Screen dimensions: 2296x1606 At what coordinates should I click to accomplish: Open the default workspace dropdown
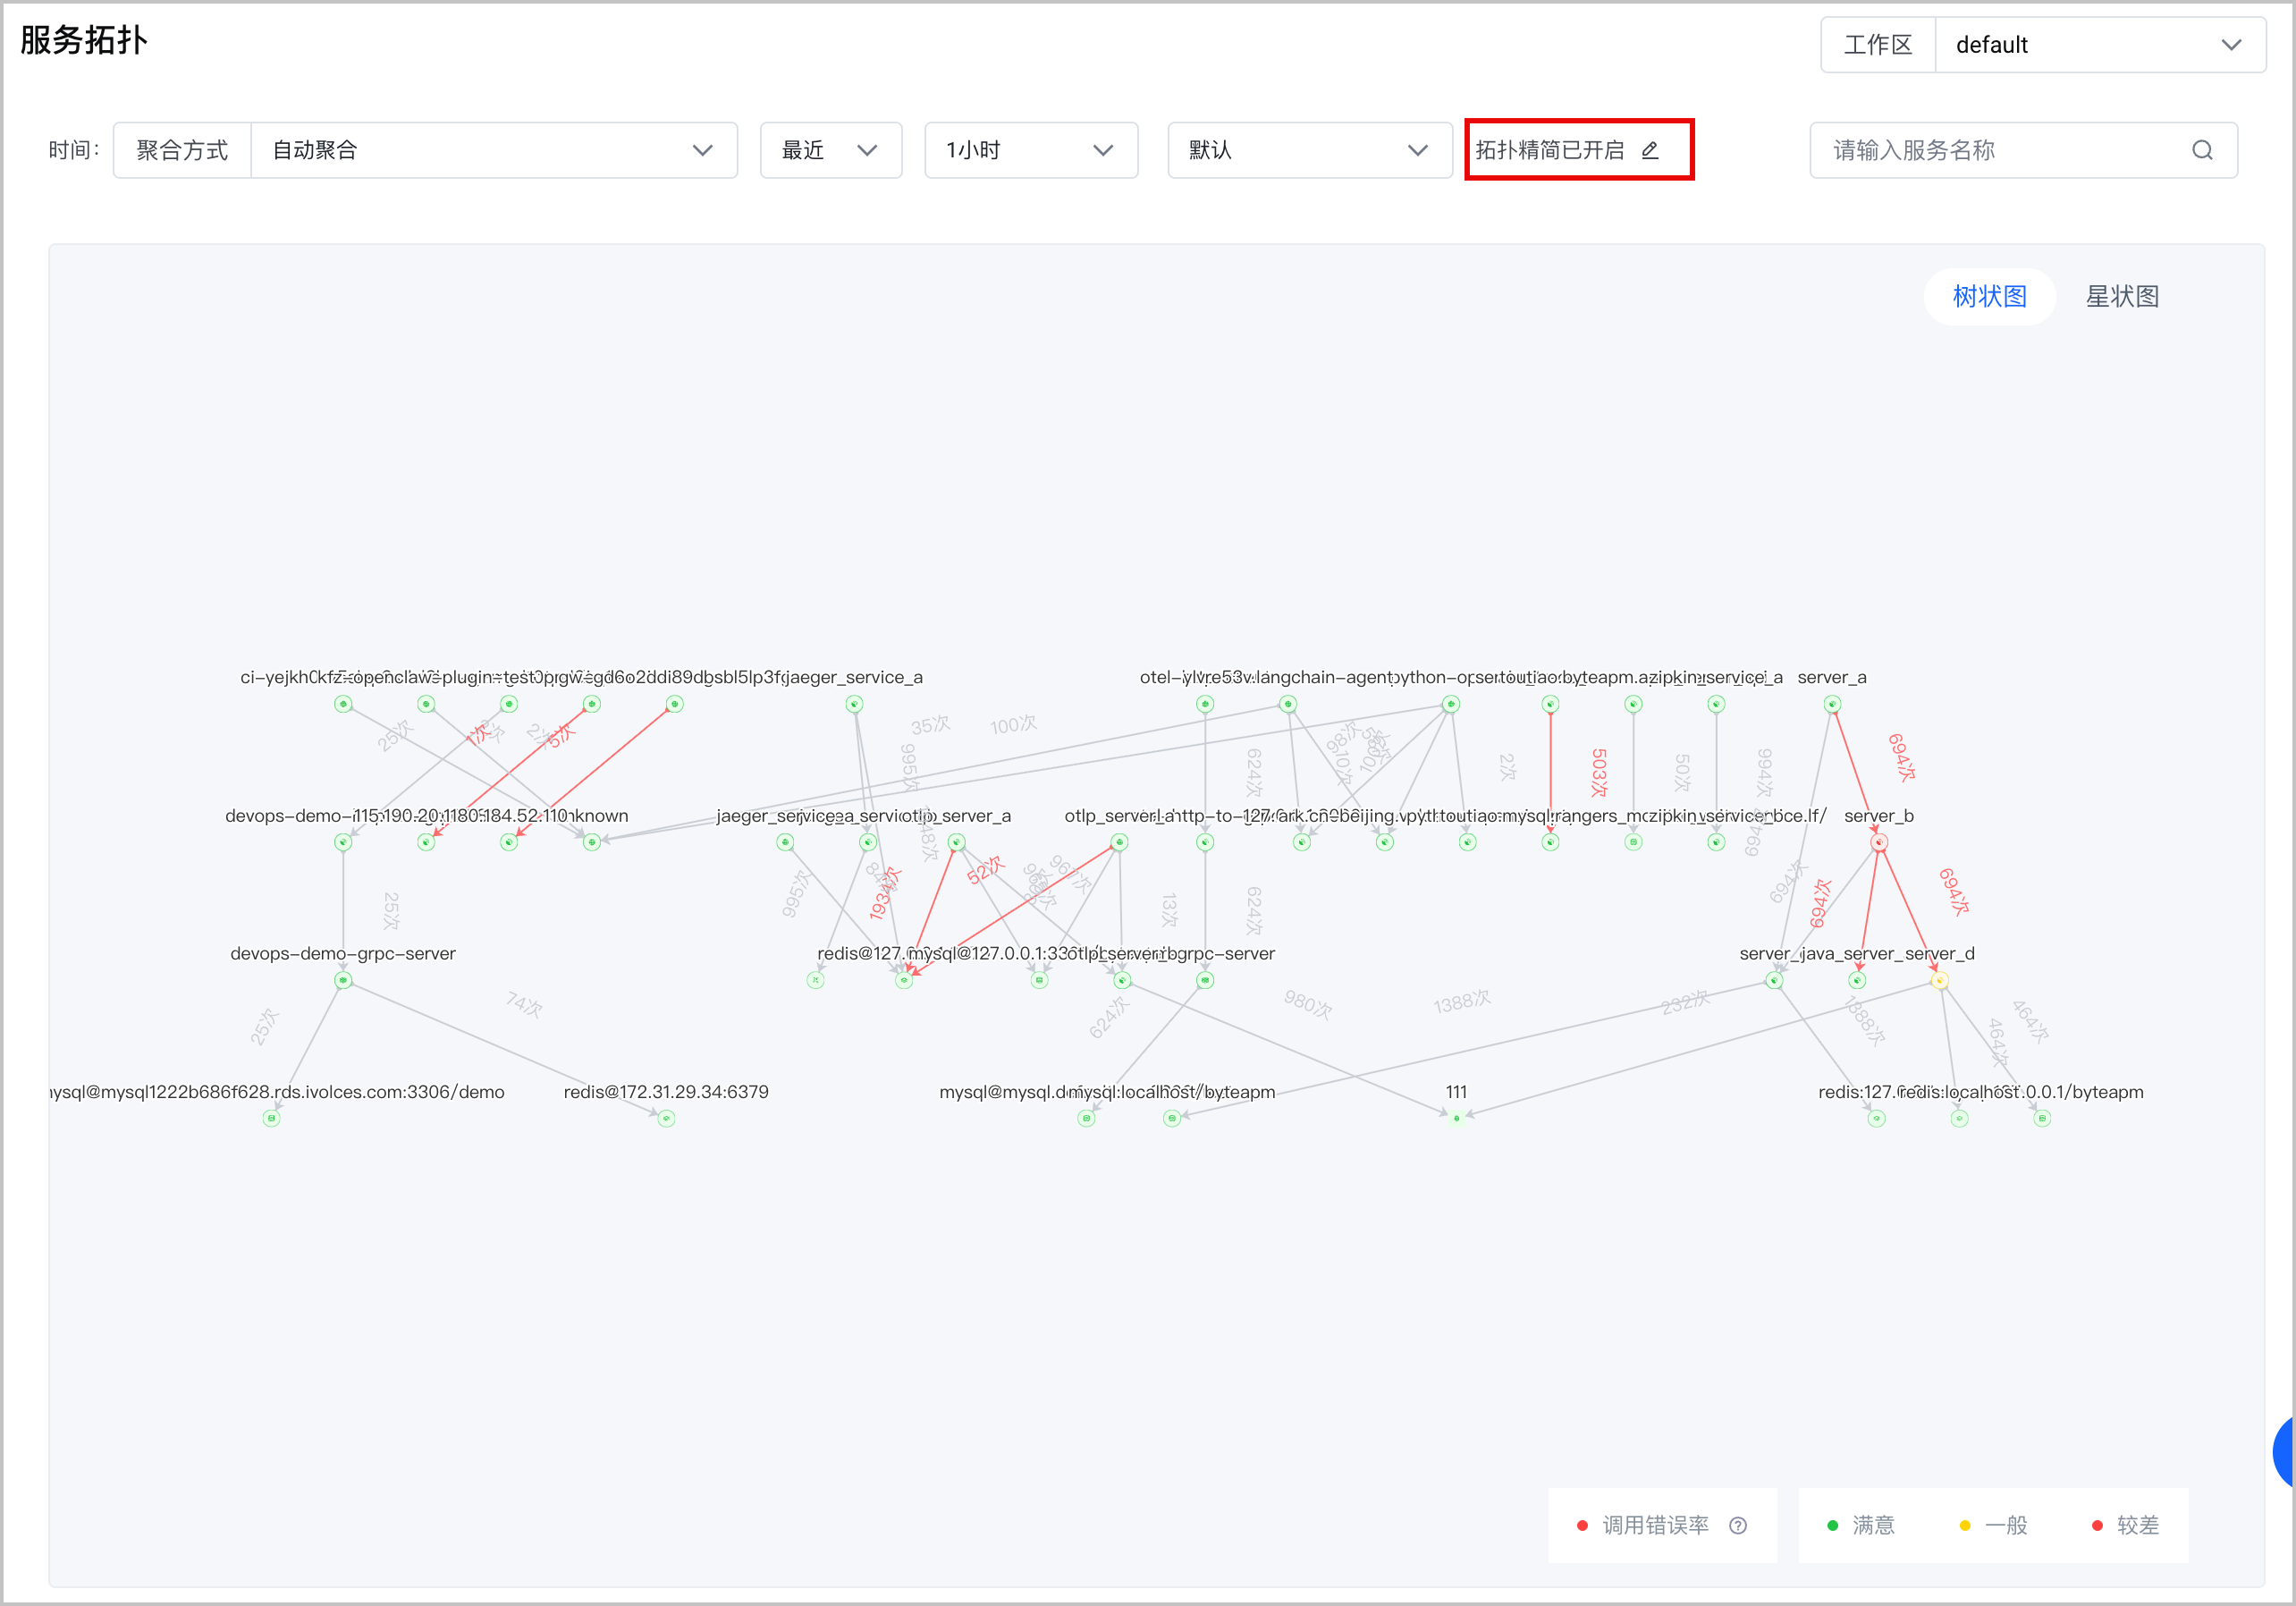click(2100, 45)
